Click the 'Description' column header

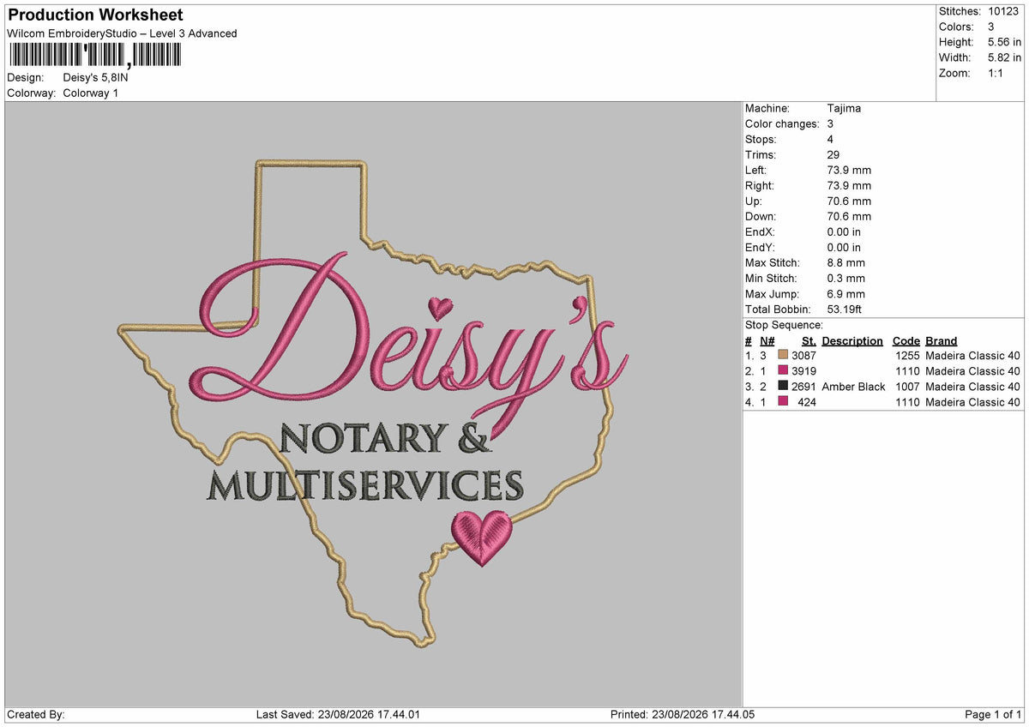852,340
